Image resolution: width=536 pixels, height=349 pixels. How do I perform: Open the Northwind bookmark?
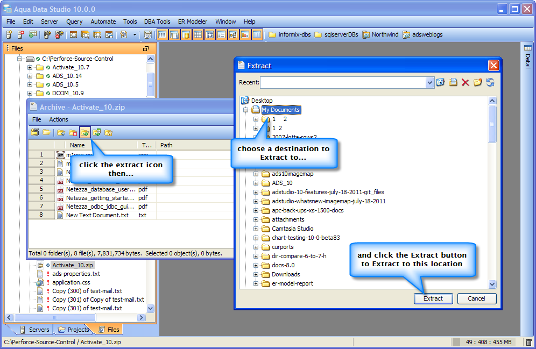tap(380, 34)
